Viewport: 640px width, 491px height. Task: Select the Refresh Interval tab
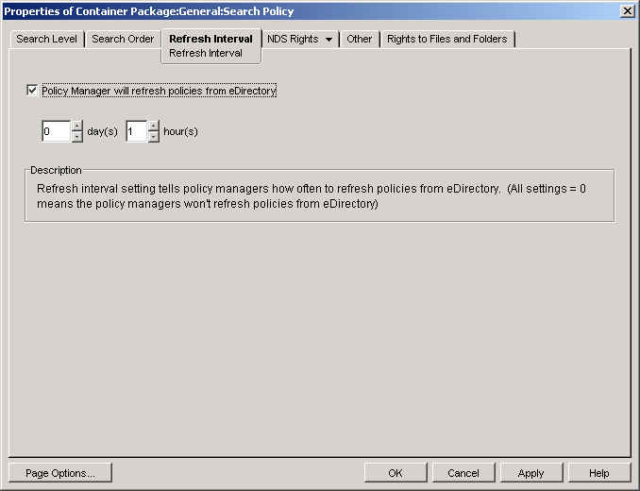(x=211, y=39)
